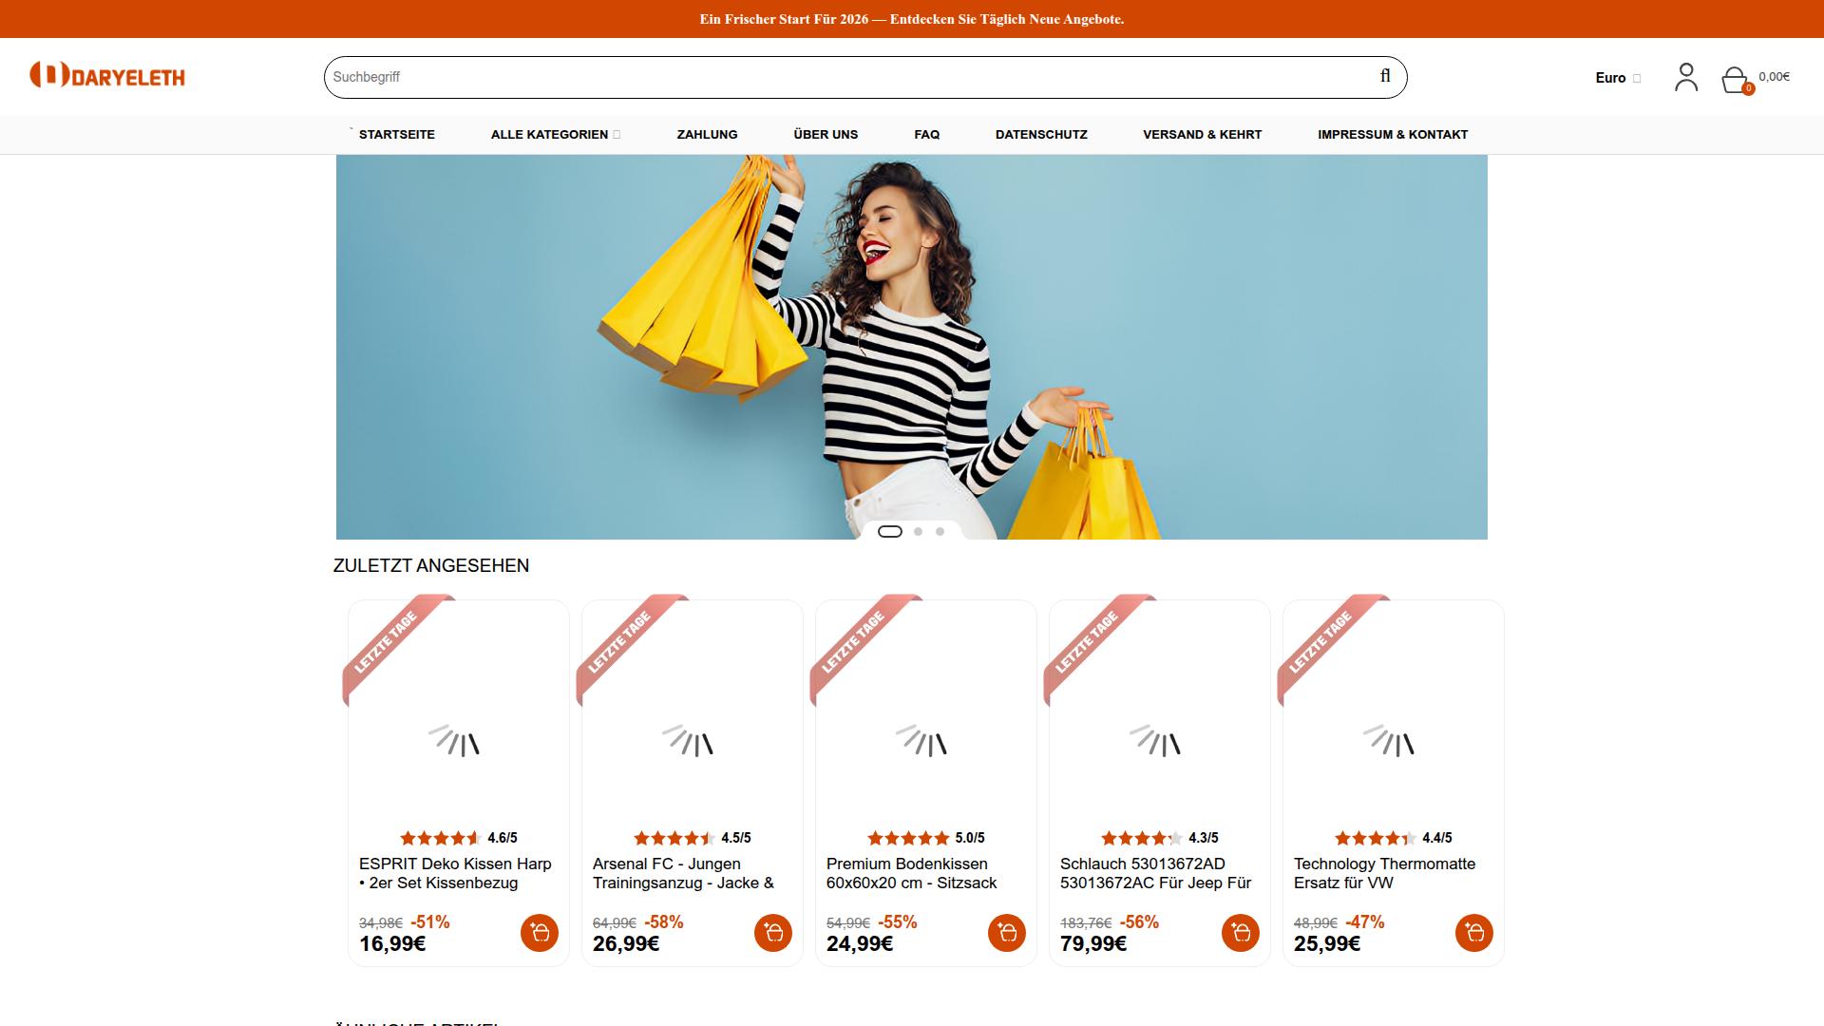
Task: Add Premium Bodenkissen to cart
Action: (1006, 933)
